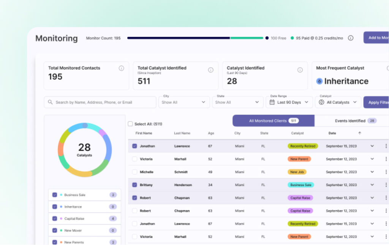389x245 pixels.
Task: Switch to All Monitored Clients tab
Action: click(273, 121)
